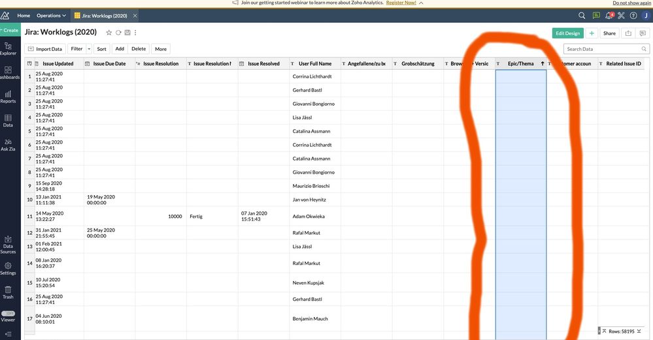
Task: Click the Benjamin Mauch cell
Action: pos(315,319)
